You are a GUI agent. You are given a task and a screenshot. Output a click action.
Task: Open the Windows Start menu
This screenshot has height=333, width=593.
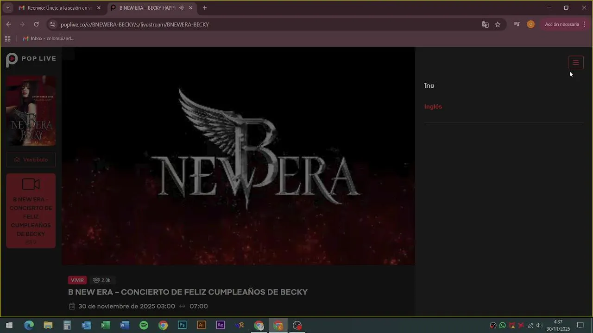coord(9,325)
